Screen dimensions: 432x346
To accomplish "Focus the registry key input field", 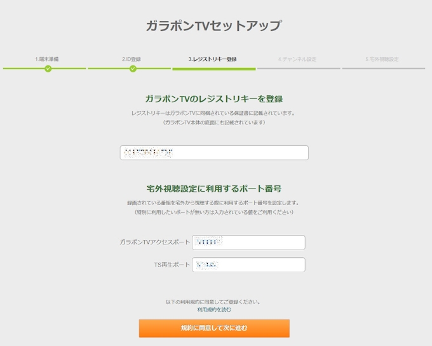I will click(214, 153).
